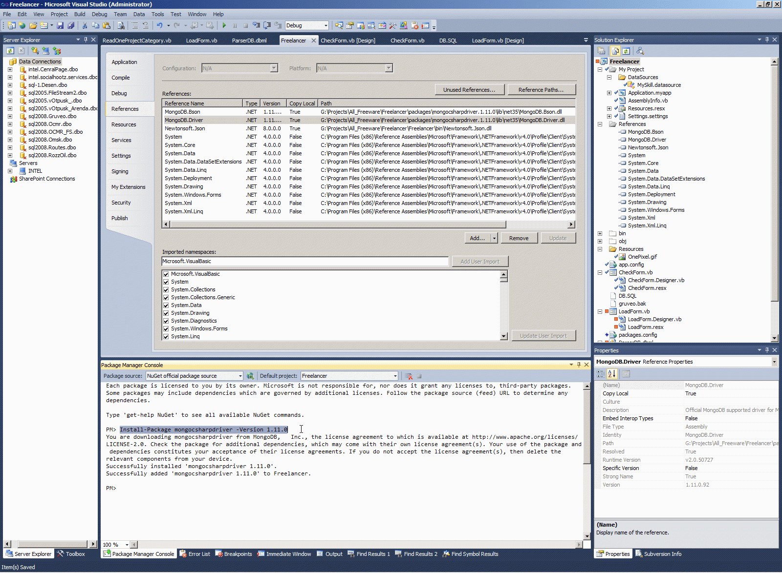Click the Imported namespaces text field

[305, 262]
